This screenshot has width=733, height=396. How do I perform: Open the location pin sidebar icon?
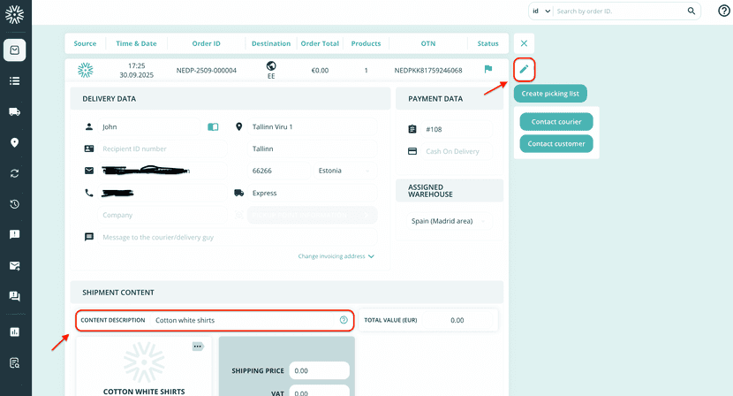(x=15, y=142)
